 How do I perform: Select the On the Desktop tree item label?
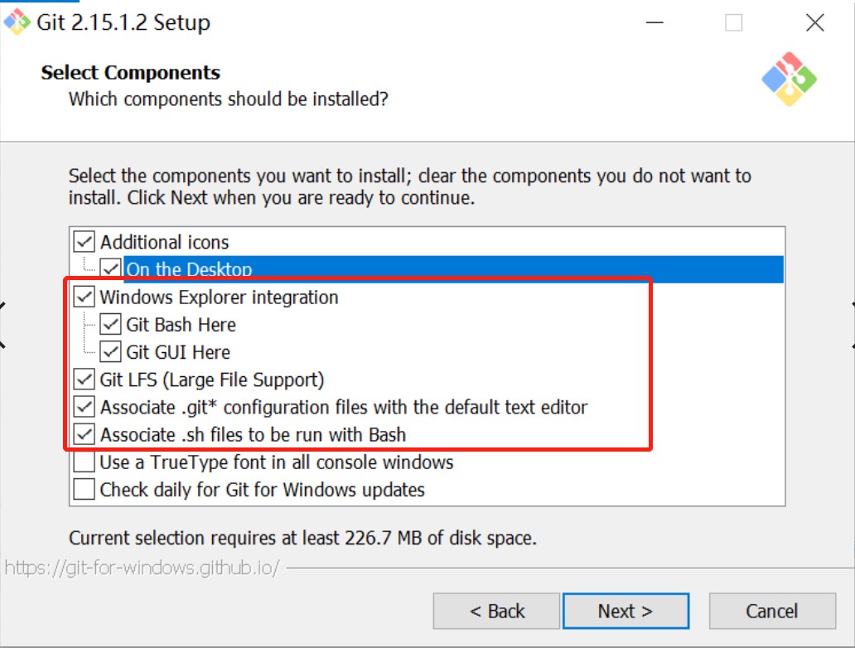coord(189,269)
